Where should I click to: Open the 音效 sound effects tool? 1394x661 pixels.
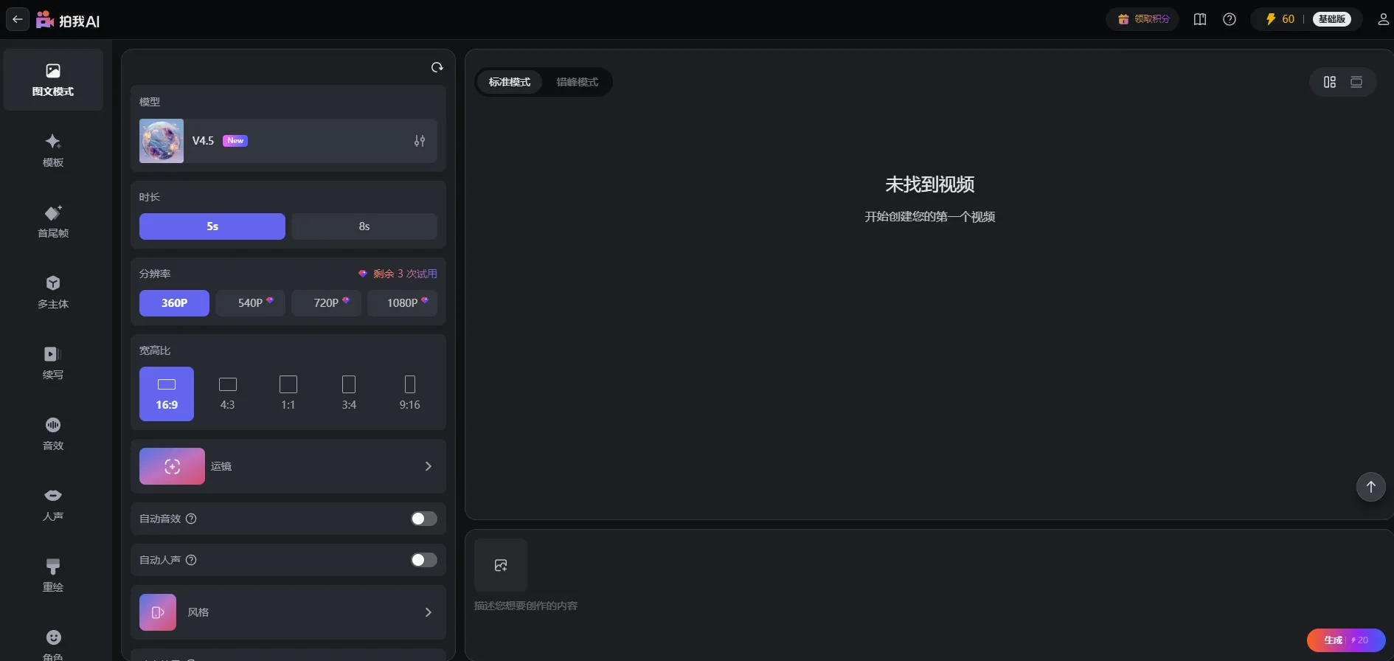[x=53, y=434]
